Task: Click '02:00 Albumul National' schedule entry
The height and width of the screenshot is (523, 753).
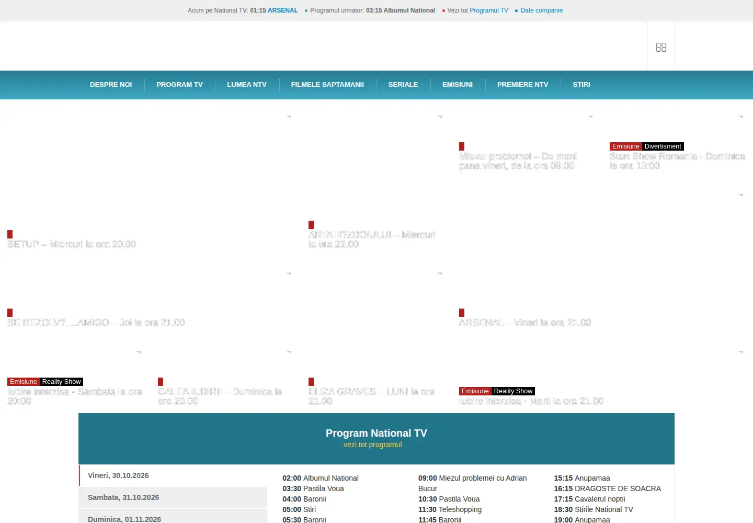Action: pos(321,478)
